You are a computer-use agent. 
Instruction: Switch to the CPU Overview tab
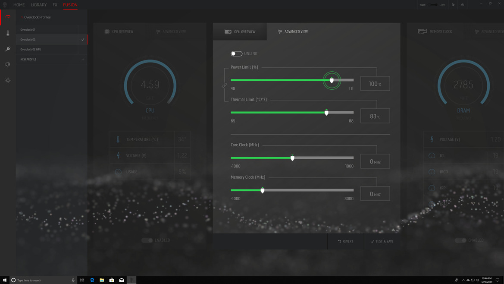[119, 32]
